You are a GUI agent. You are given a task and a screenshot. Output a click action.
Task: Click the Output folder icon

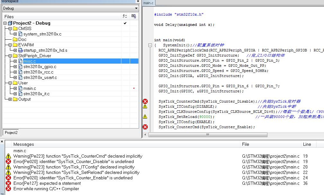pos(15,99)
